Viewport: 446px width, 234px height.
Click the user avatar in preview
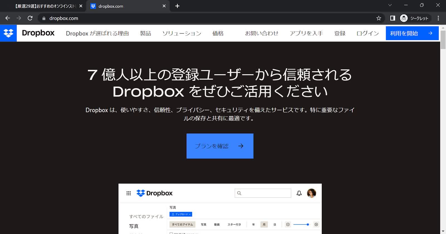(311, 193)
